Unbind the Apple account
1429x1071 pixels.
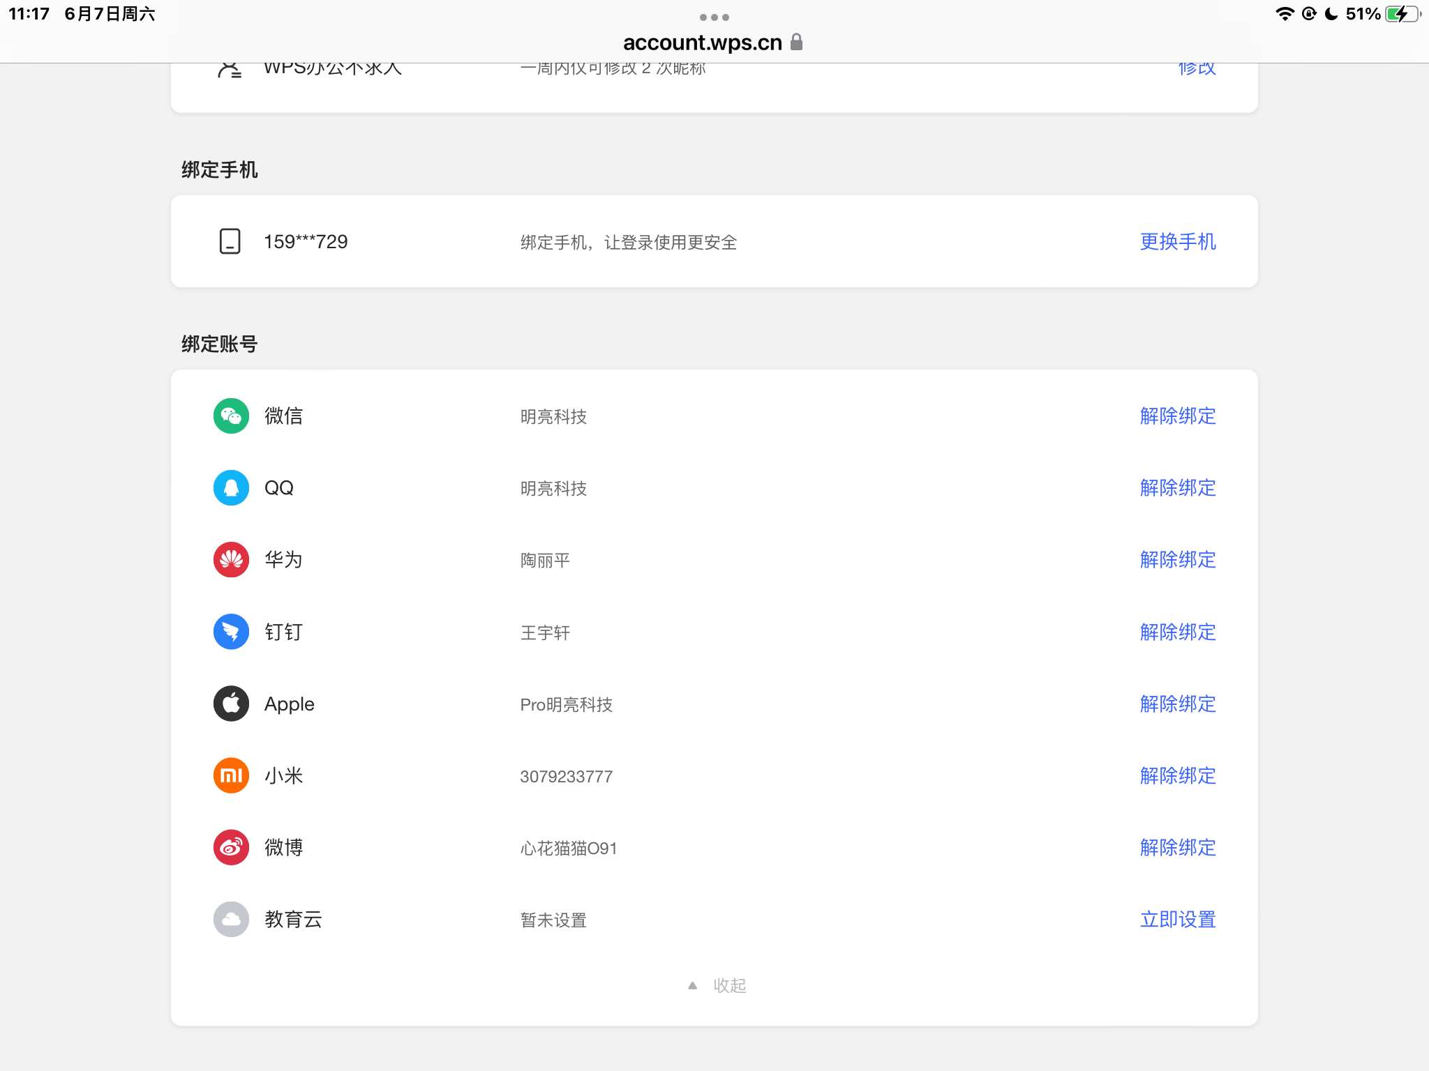1178,704
